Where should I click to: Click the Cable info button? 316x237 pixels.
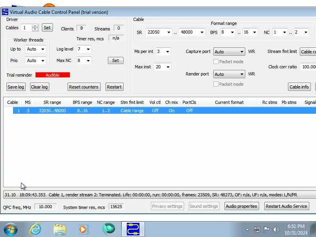(299, 87)
